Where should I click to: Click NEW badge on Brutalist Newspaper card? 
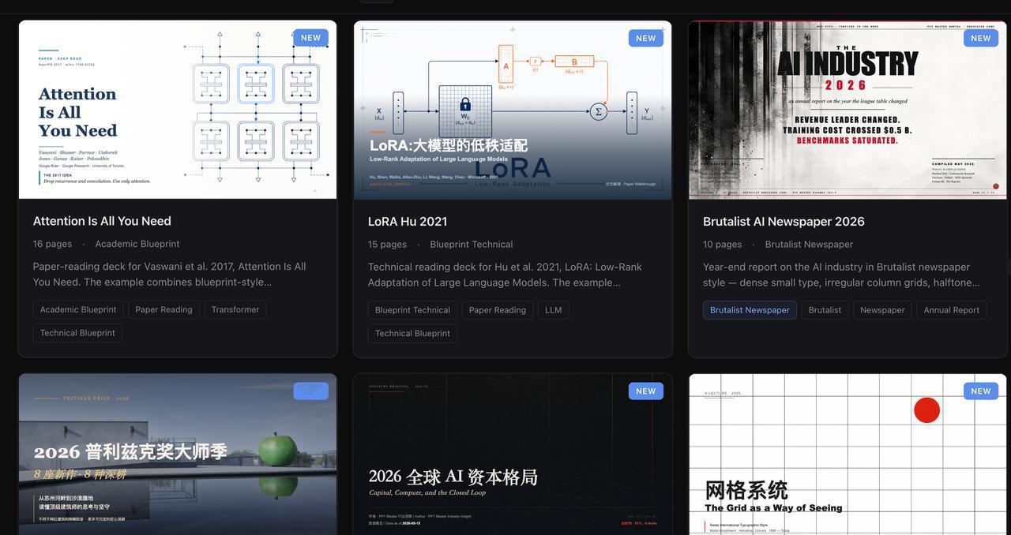point(981,38)
